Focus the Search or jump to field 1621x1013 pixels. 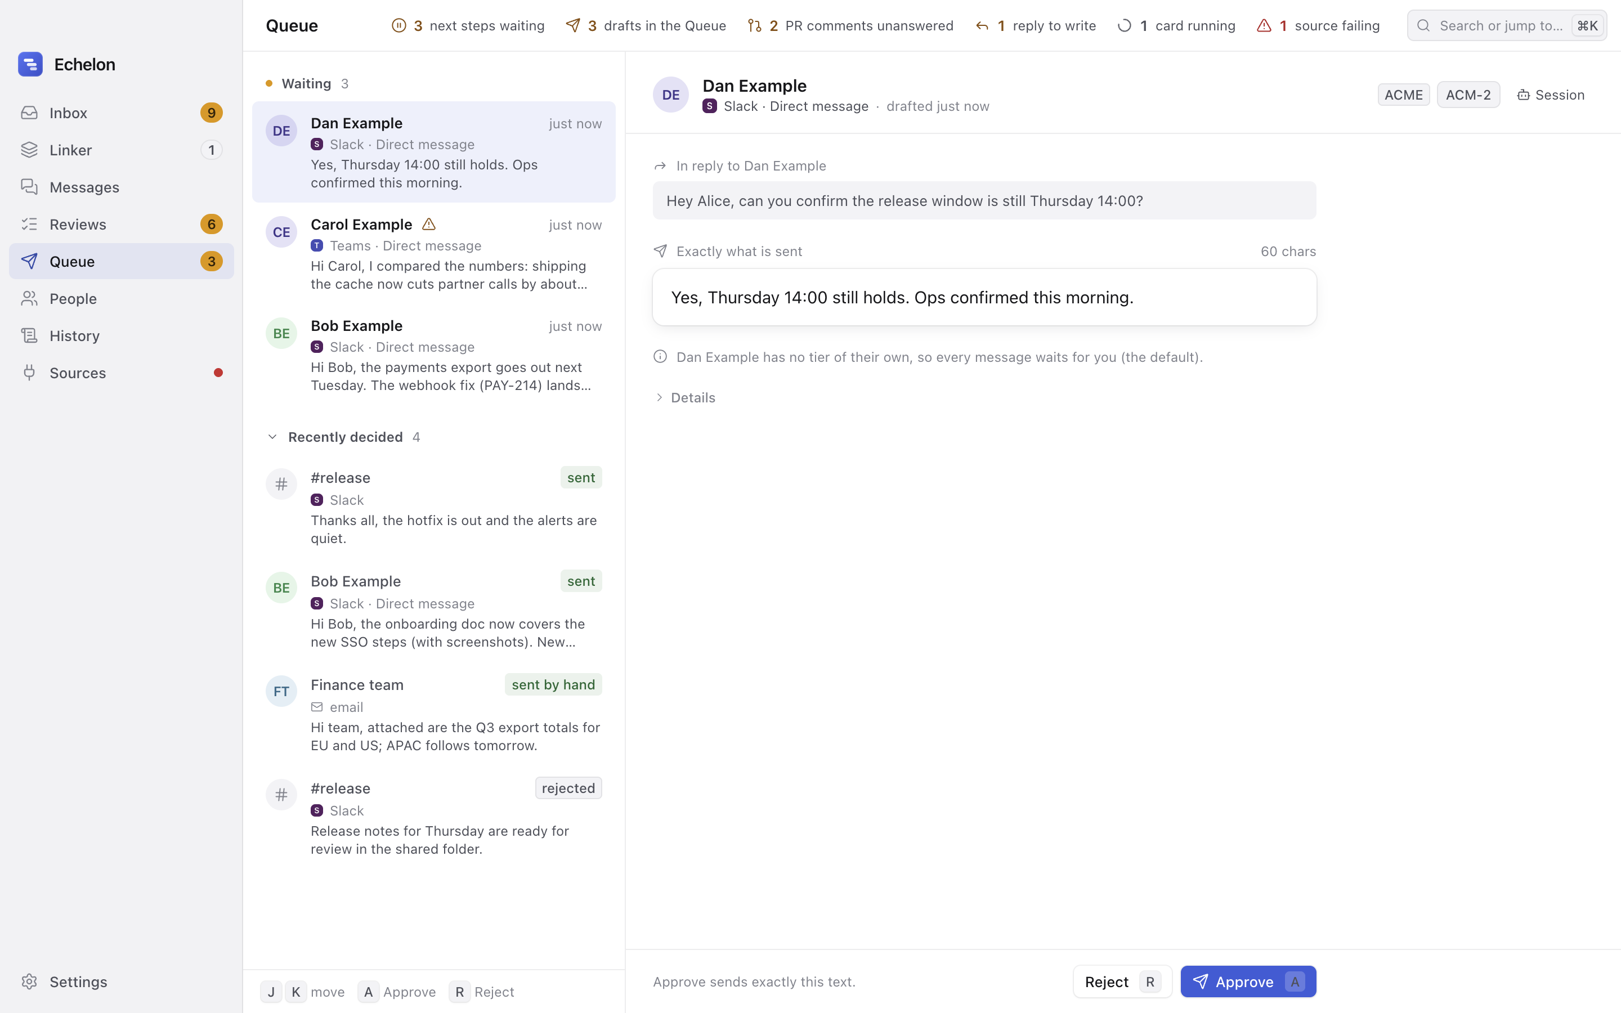tap(1506, 25)
